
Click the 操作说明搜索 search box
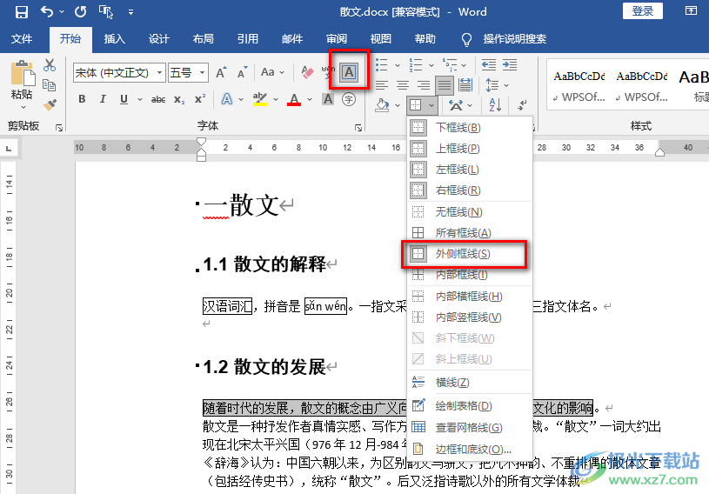[x=514, y=39]
